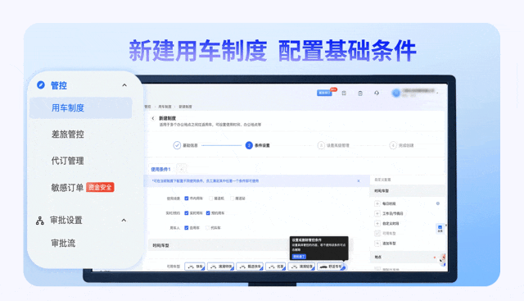This screenshot has height=301, width=524.
Task: Select the third car type chip
Action: (250, 267)
